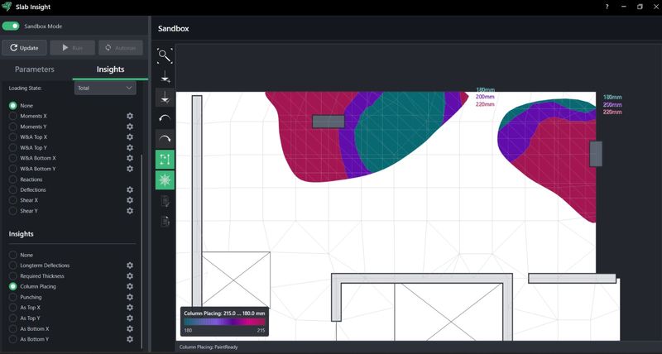Select the Reactions radio button
Image resolution: width=662 pixels, height=354 pixels.
13,179
